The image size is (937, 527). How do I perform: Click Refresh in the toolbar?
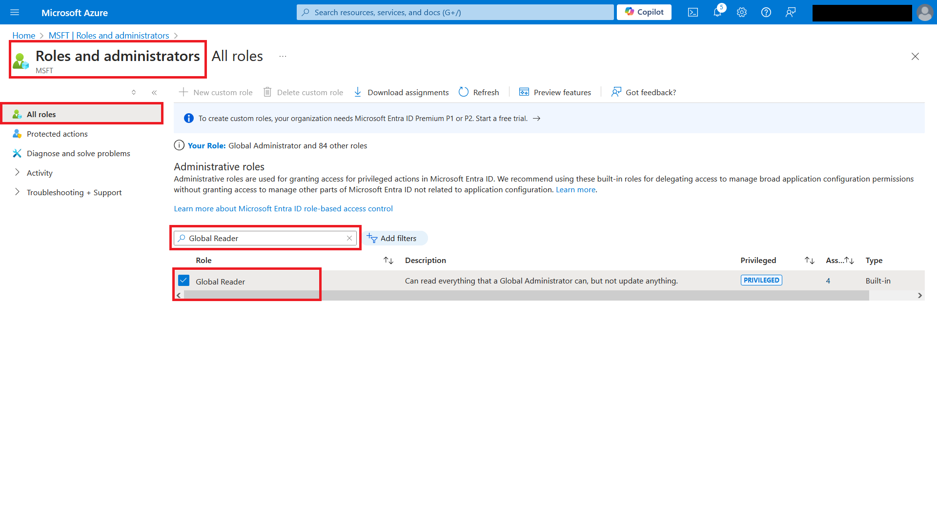pyautogui.click(x=479, y=92)
